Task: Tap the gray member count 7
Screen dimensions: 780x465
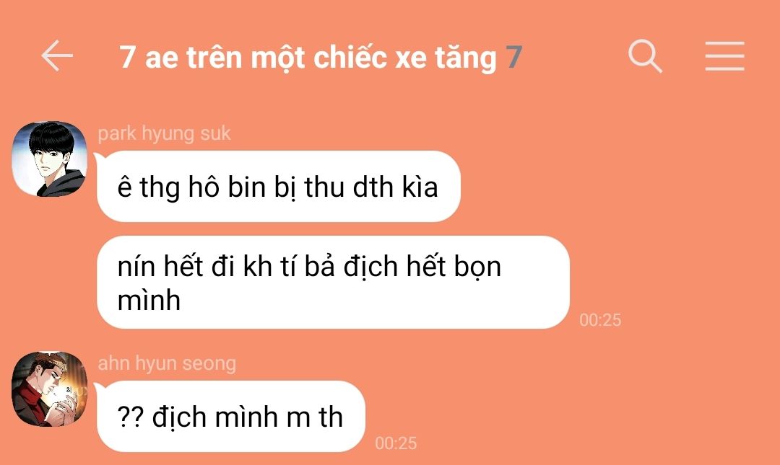Action: [514, 57]
